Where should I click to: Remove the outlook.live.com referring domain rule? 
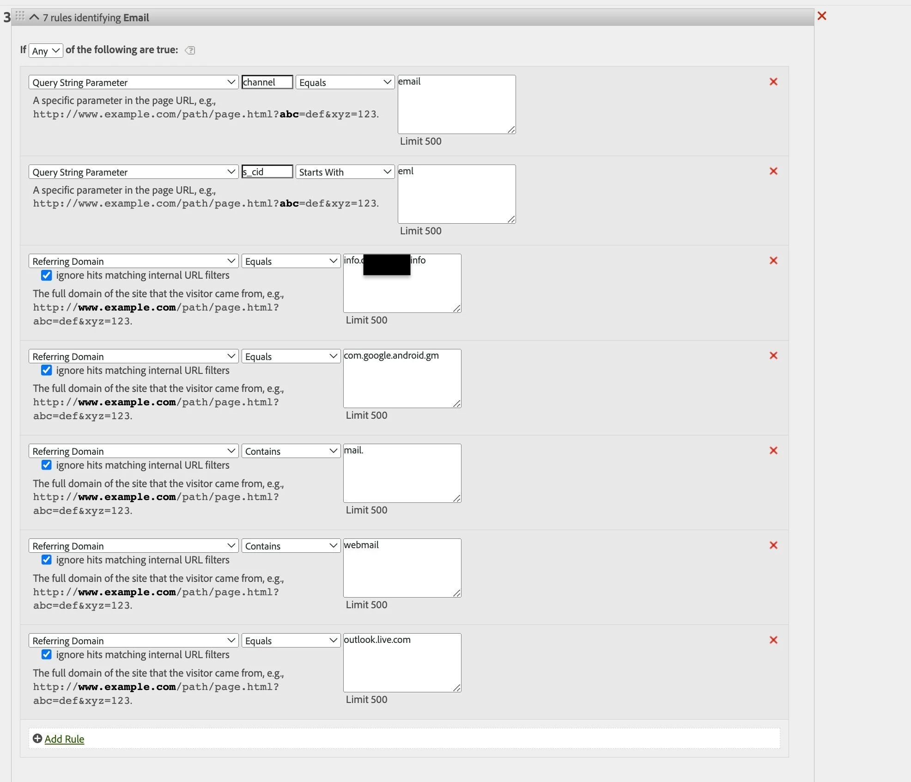[773, 640]
